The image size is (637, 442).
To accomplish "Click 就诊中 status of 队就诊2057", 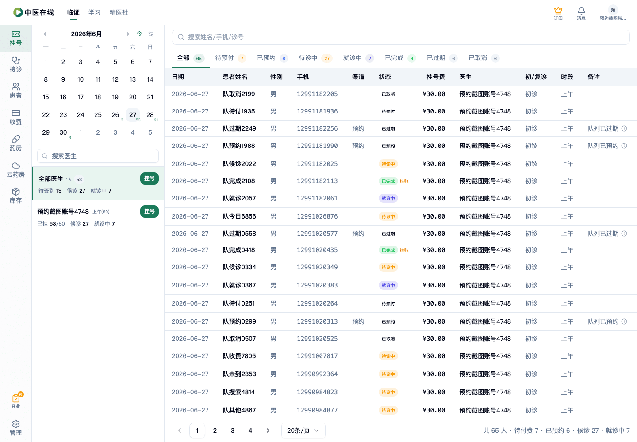I will tap(388, 199).
